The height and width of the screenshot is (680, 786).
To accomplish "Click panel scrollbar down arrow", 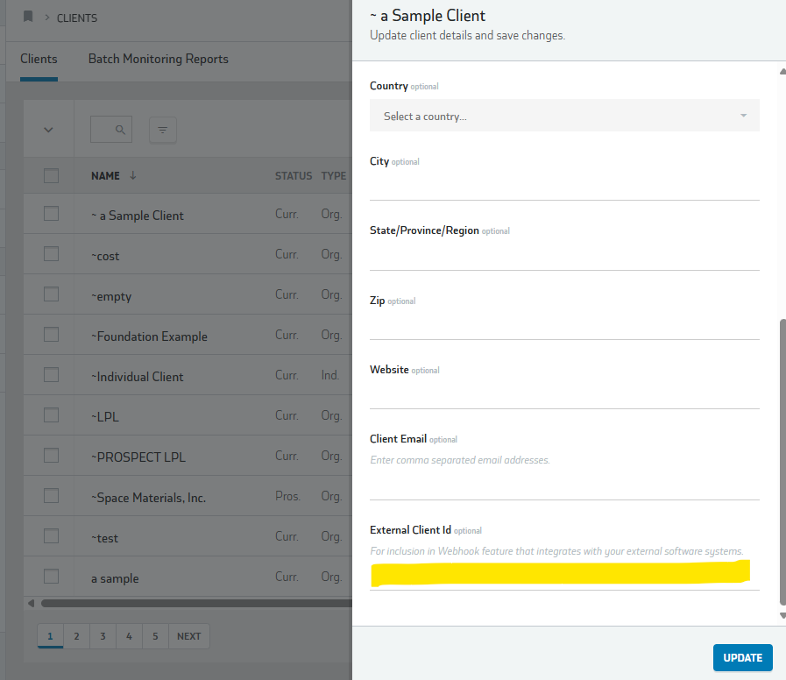I will (782, 616).
